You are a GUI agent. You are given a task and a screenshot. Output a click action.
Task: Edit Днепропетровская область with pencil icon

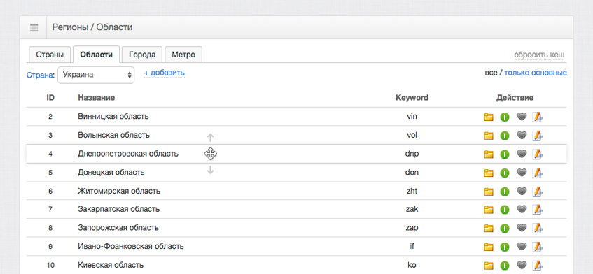(x=537, y=154)
